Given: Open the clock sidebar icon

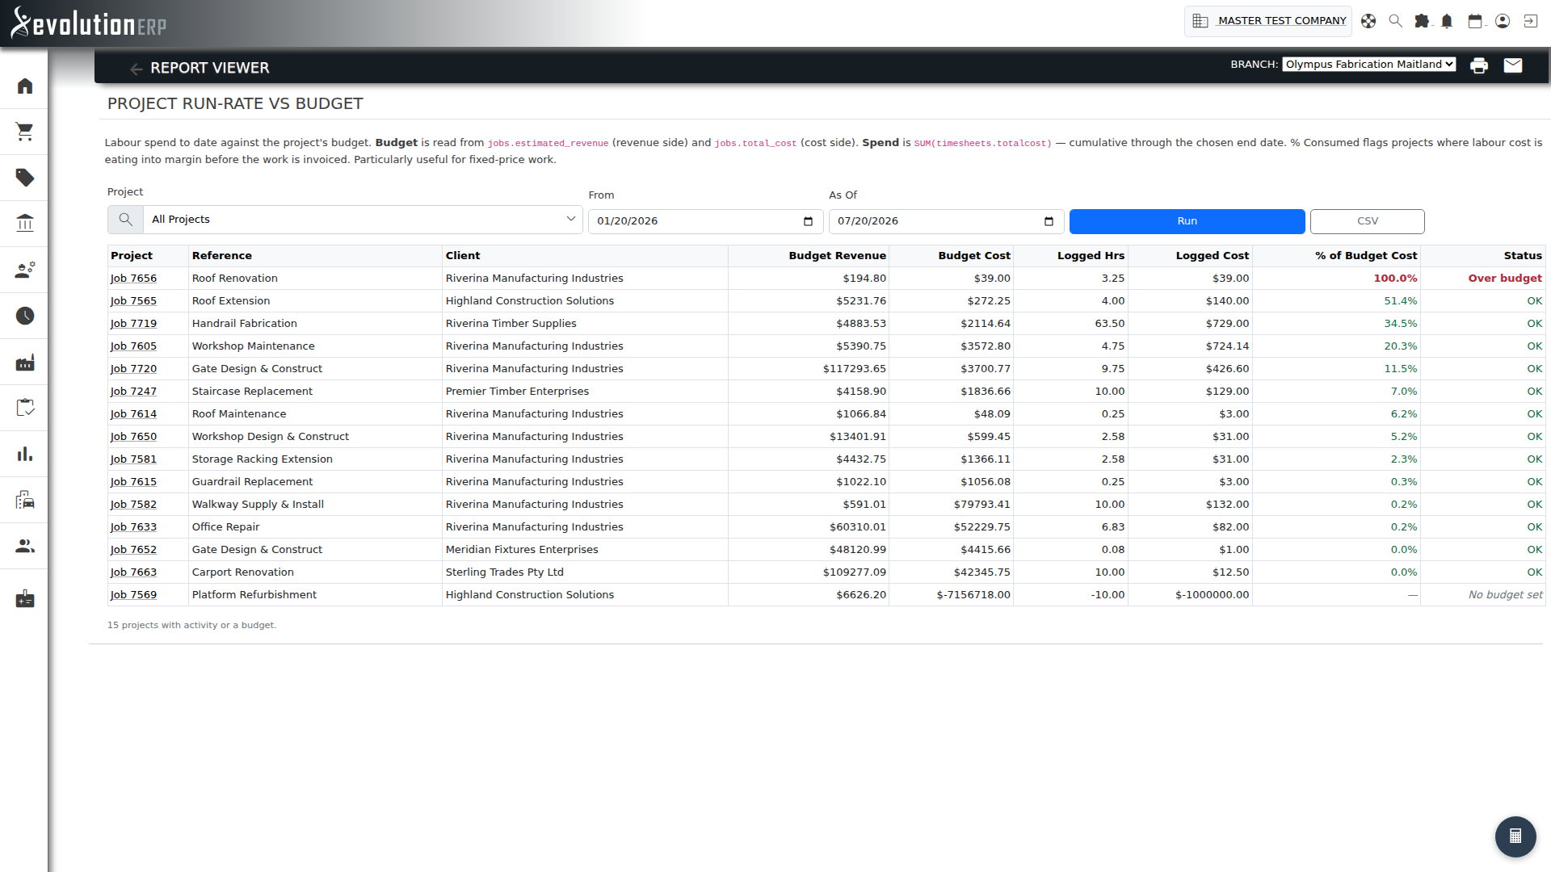Looking at the screenshot, I should click(x=25, y=316).
